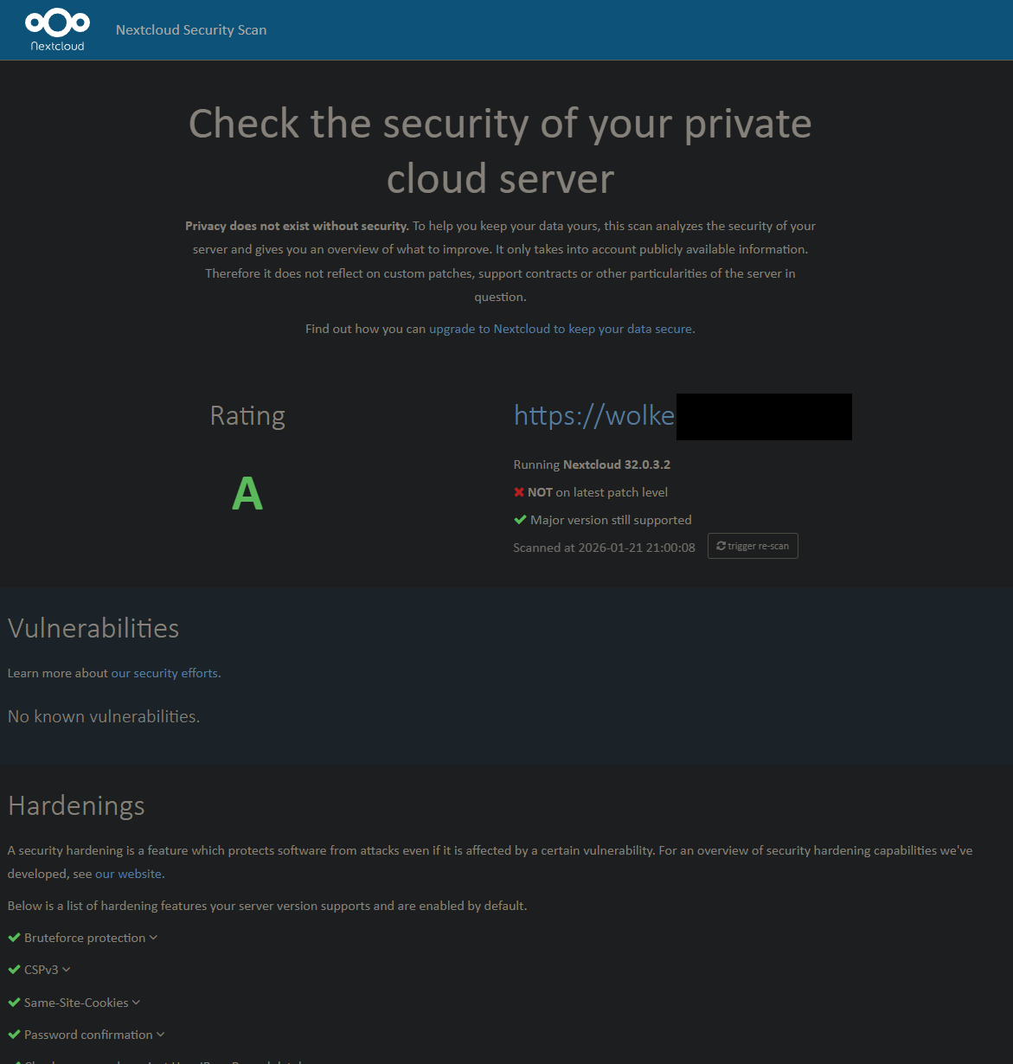
Task: Open the scanned https://wolke server link
Action: [x=594, y=416]
